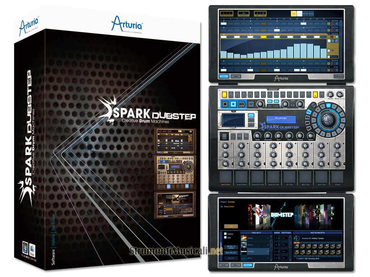
Task: Trigger the Crash pad
Action: point(337,177)
